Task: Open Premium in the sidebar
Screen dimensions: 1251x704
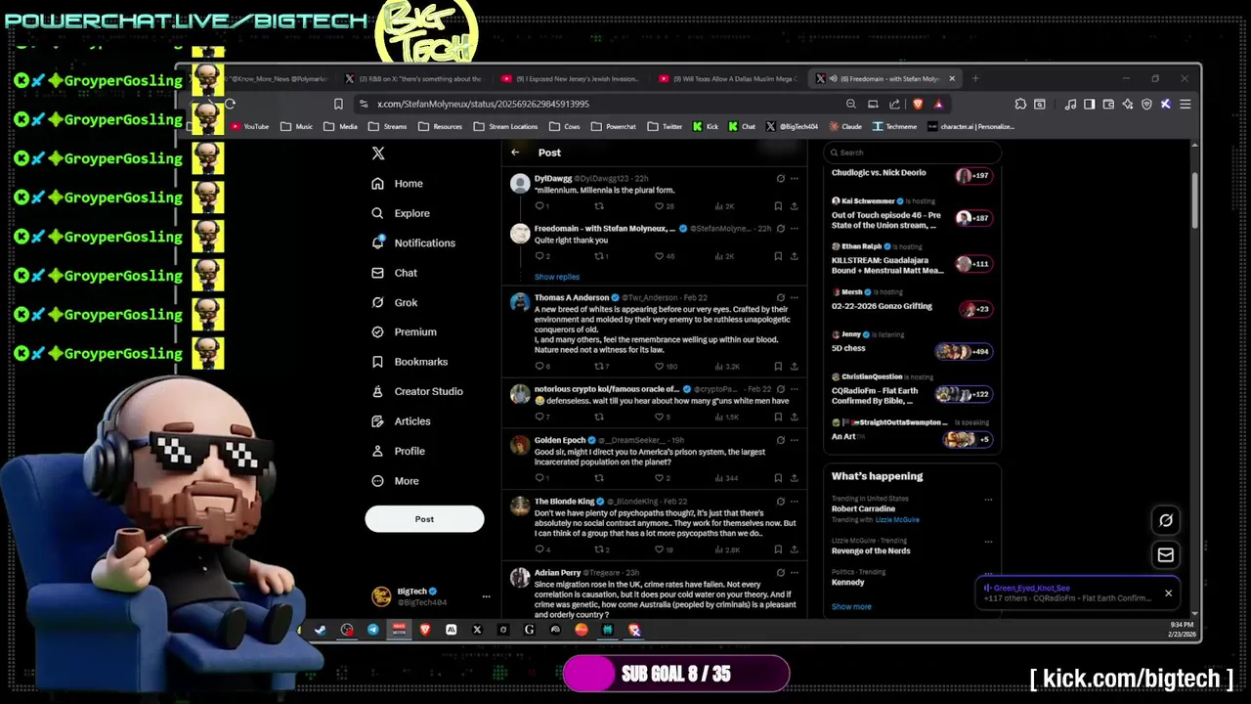Action: pos(404,332)
